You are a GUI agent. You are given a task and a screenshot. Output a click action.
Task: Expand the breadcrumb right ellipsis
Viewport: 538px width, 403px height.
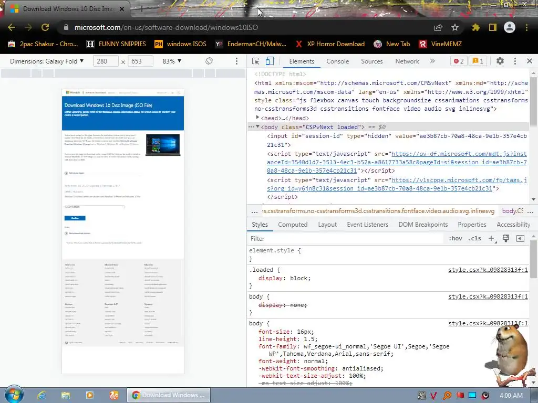tap(530, 211)
